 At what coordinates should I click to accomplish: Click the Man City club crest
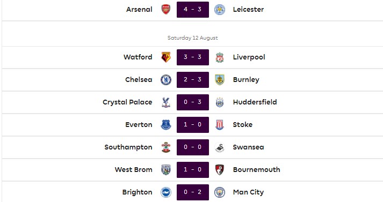pos(220,192)
